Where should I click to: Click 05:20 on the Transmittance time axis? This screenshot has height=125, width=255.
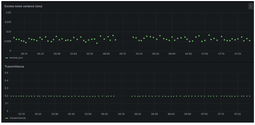click(x=38, y=114)
